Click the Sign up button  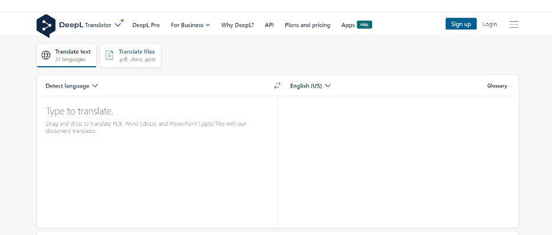[x=461, y=24]
